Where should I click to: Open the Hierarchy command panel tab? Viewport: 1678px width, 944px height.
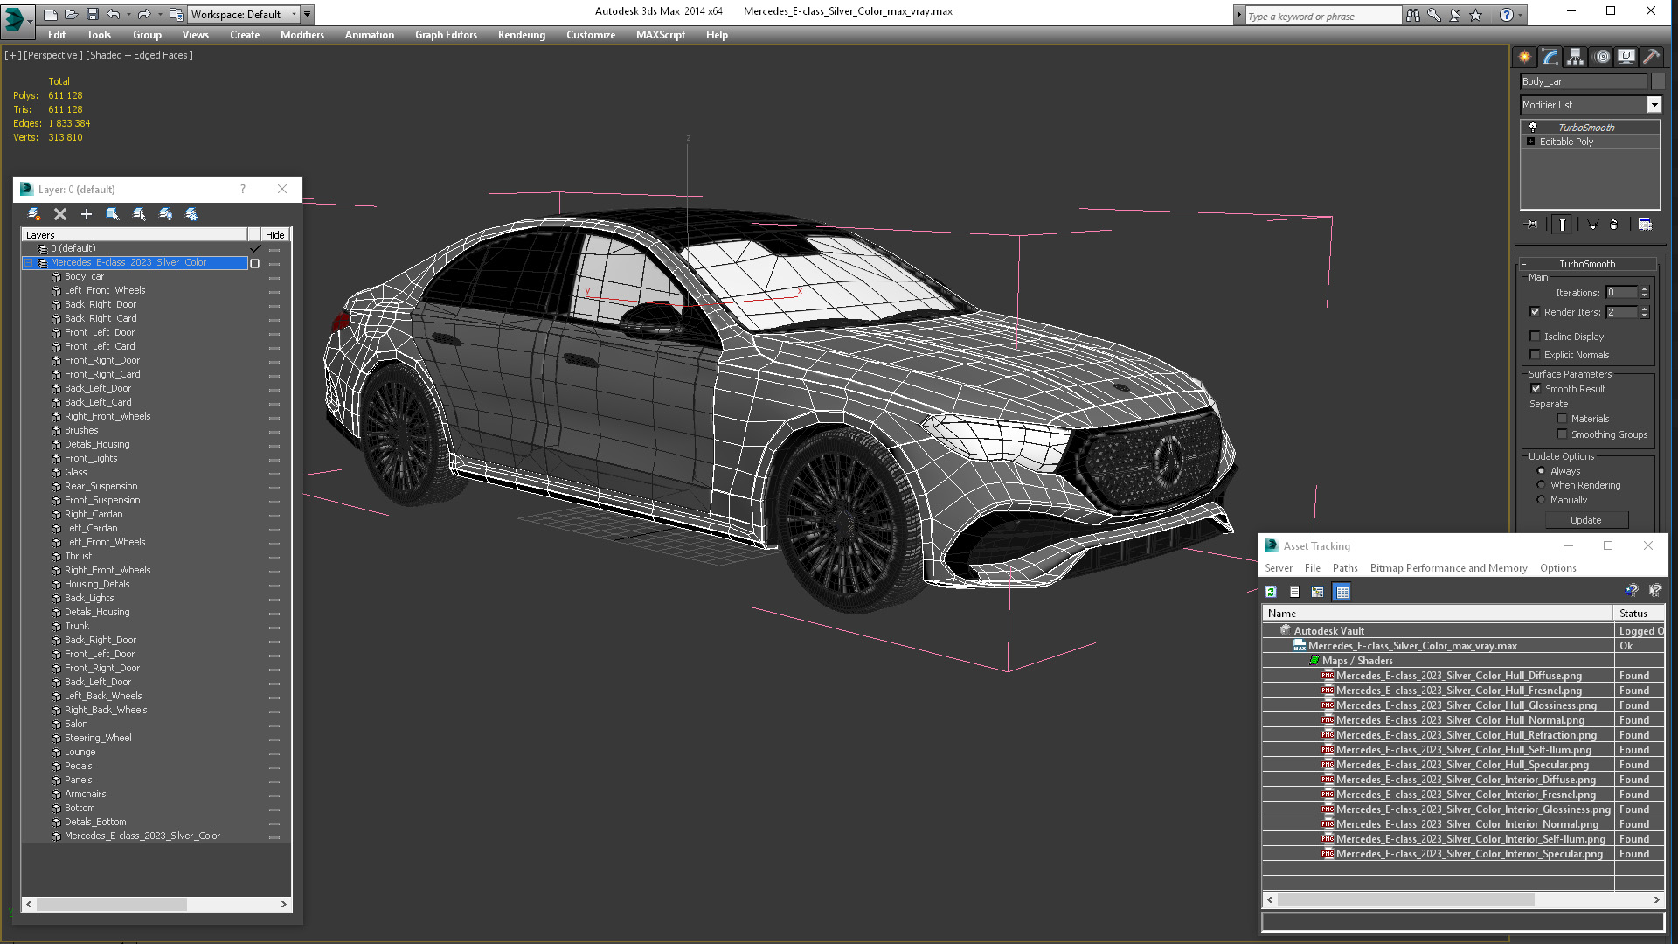(1576, 57)
